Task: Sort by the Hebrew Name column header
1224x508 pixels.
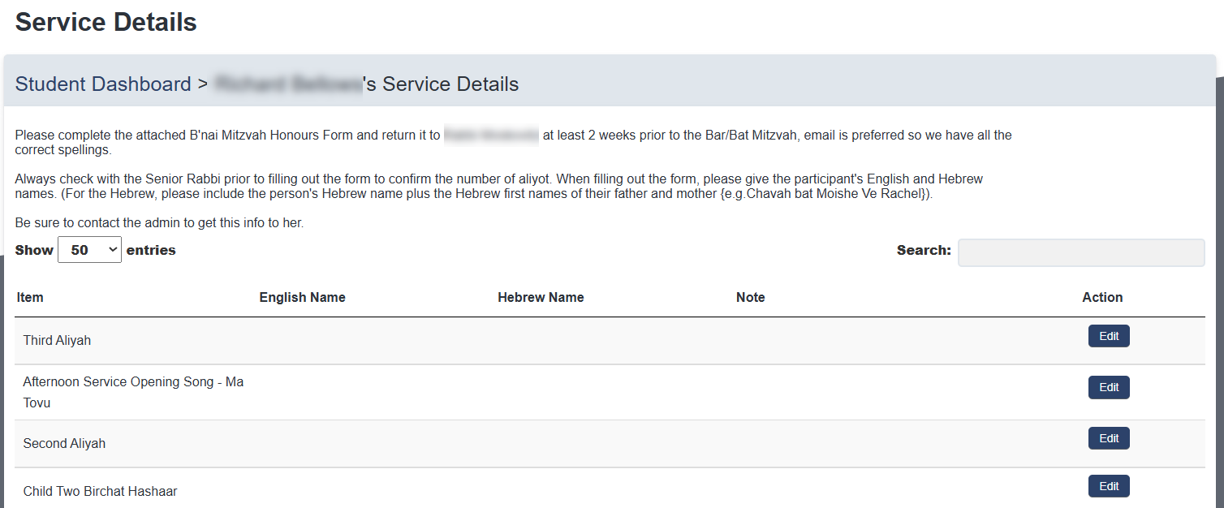Action: (541, 297)
